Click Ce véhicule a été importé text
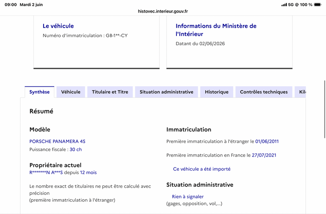This screenshot has width=326, height=214. 202,169
